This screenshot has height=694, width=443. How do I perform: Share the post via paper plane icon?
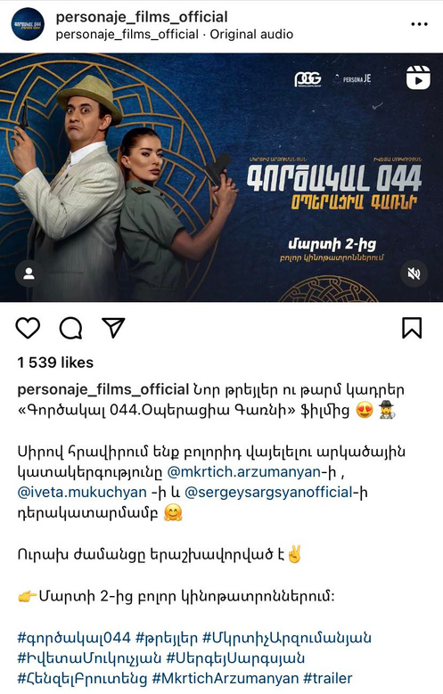[113, 328]
